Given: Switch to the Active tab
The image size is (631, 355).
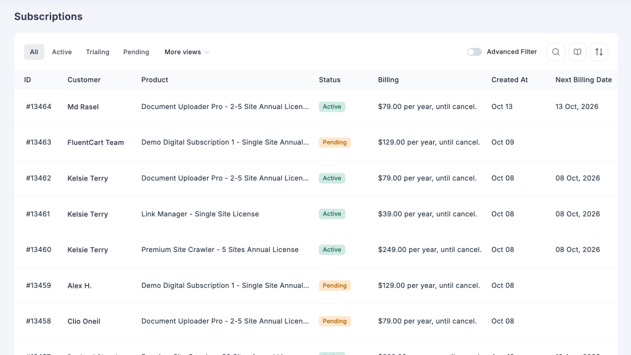Looking at the screenshot, I should pyautogui.click(x=62, y=52).
